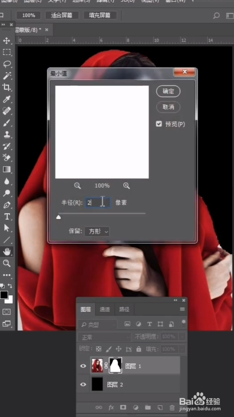234x417 pixels.
Task: Select the Crop tool
Action: point(7,87)
